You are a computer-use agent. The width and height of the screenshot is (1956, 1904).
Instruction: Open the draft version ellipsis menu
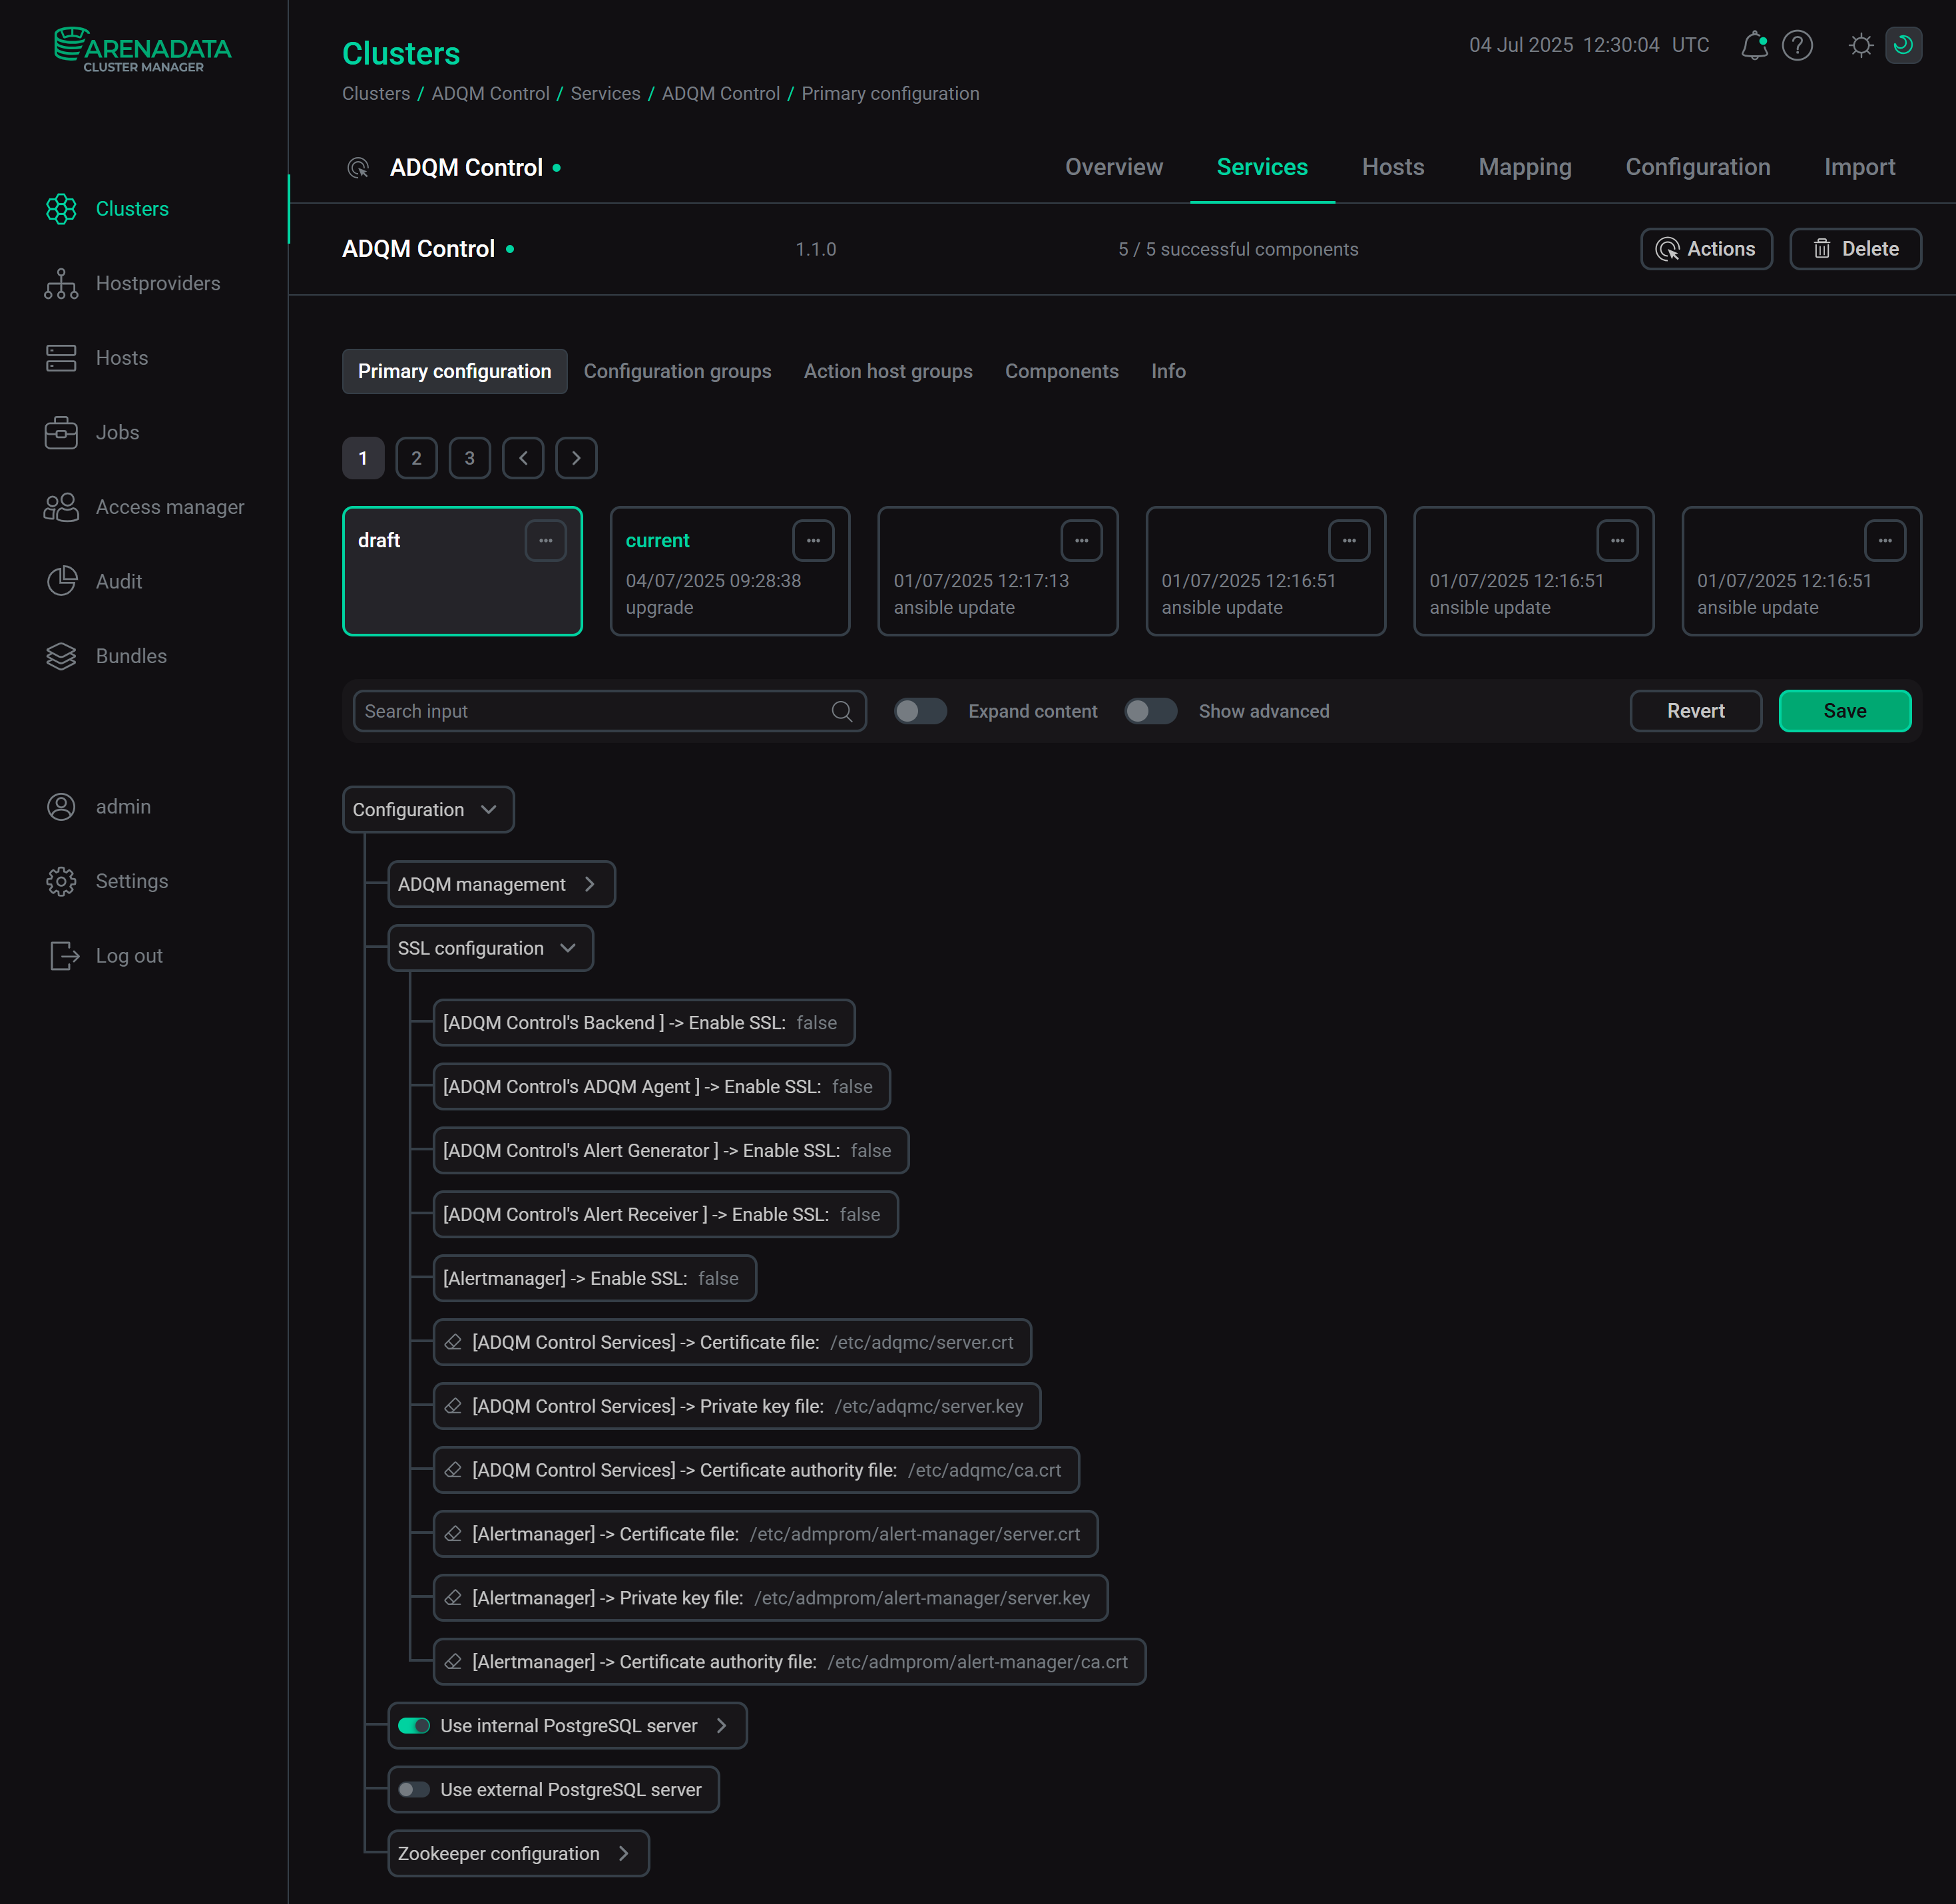point(546,540)
